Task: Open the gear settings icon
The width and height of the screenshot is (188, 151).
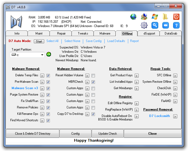Action: tap(144, 25)
